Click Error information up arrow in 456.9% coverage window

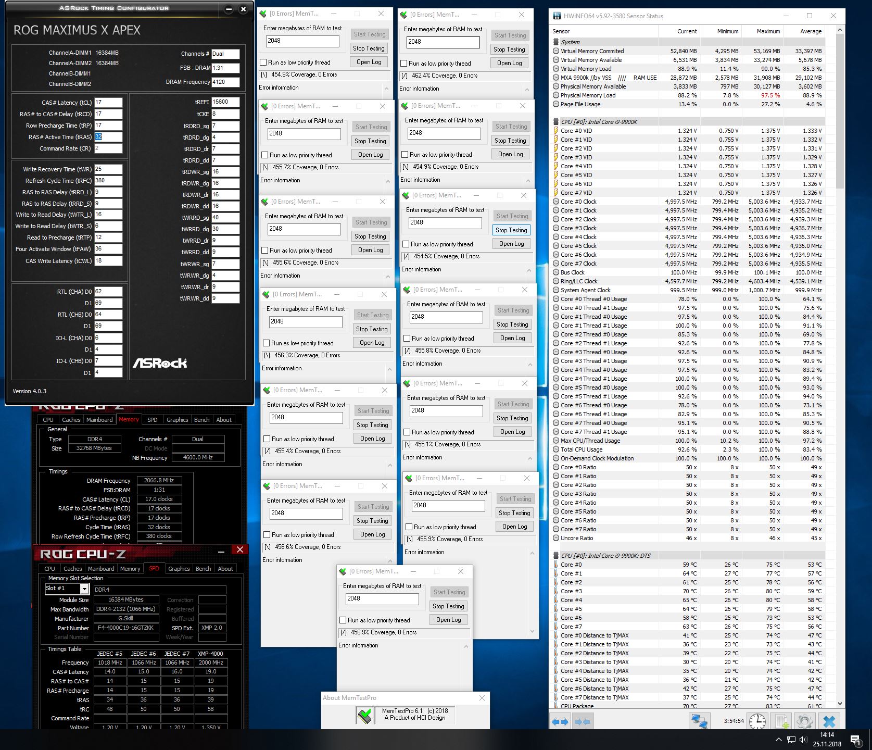point(466,647)
